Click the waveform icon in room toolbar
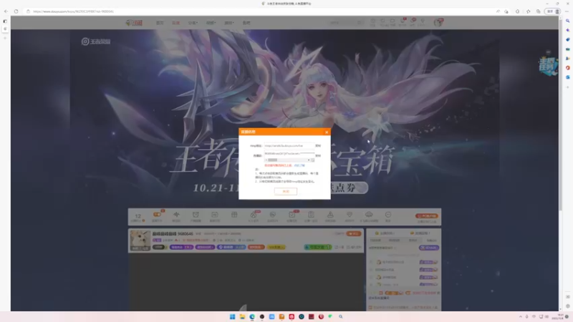 176,216
